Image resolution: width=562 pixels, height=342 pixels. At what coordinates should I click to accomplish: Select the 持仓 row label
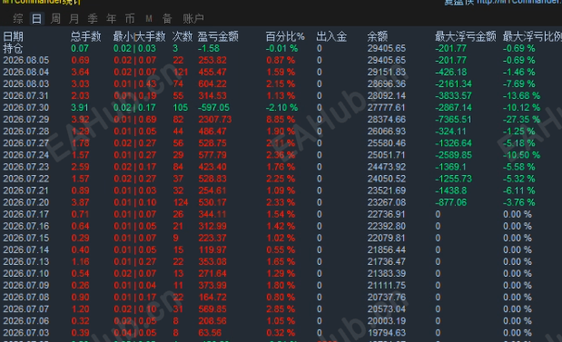[x=14, y=48]
